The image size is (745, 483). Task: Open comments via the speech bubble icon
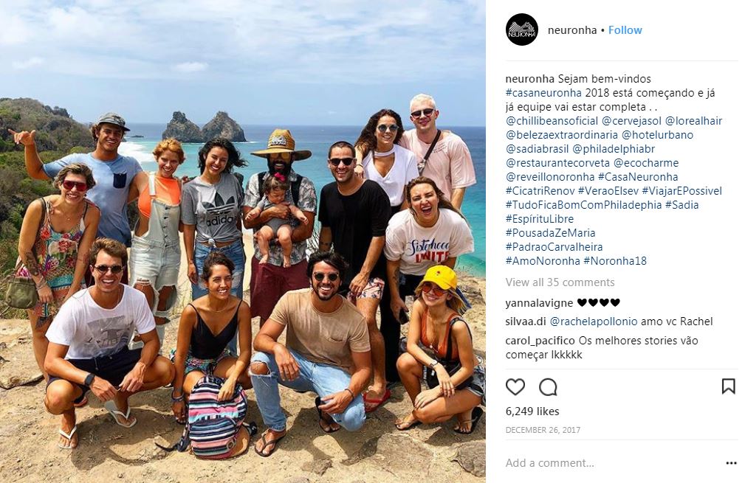(548, 387)
